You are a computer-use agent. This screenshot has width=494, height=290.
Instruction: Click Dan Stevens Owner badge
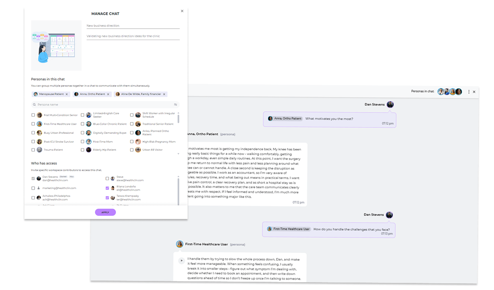click(x=63, y=177)
